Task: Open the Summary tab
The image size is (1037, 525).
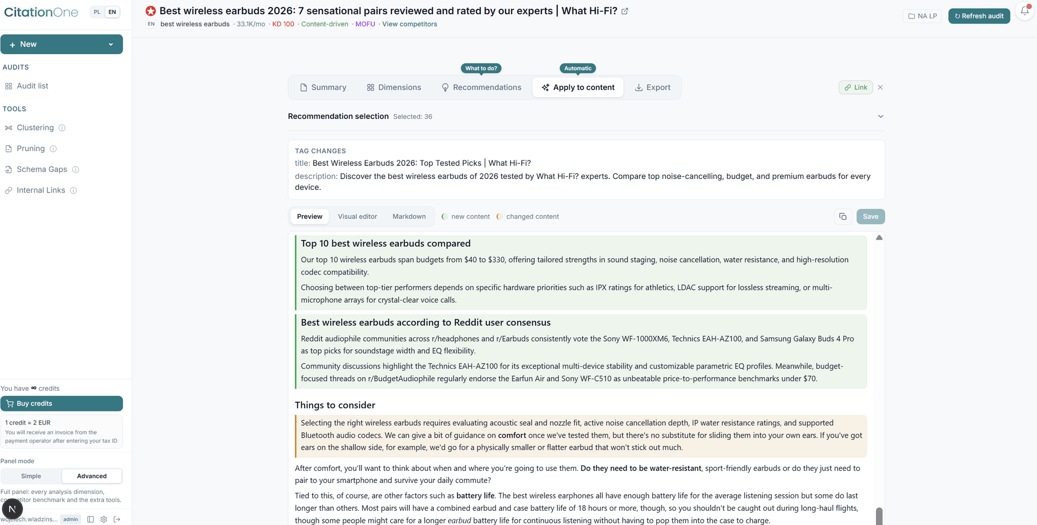Action: coord(323,87)
